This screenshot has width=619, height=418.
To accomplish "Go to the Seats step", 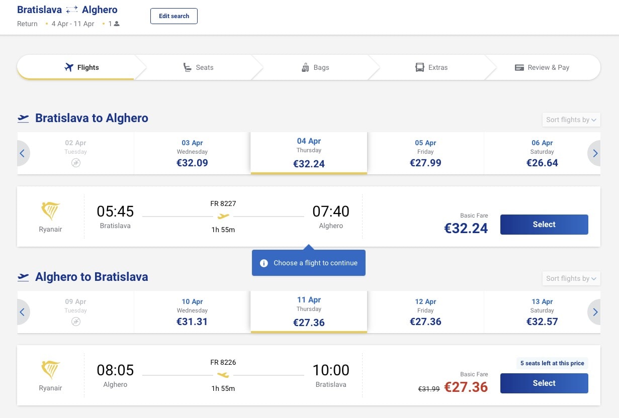I will 198,67.
